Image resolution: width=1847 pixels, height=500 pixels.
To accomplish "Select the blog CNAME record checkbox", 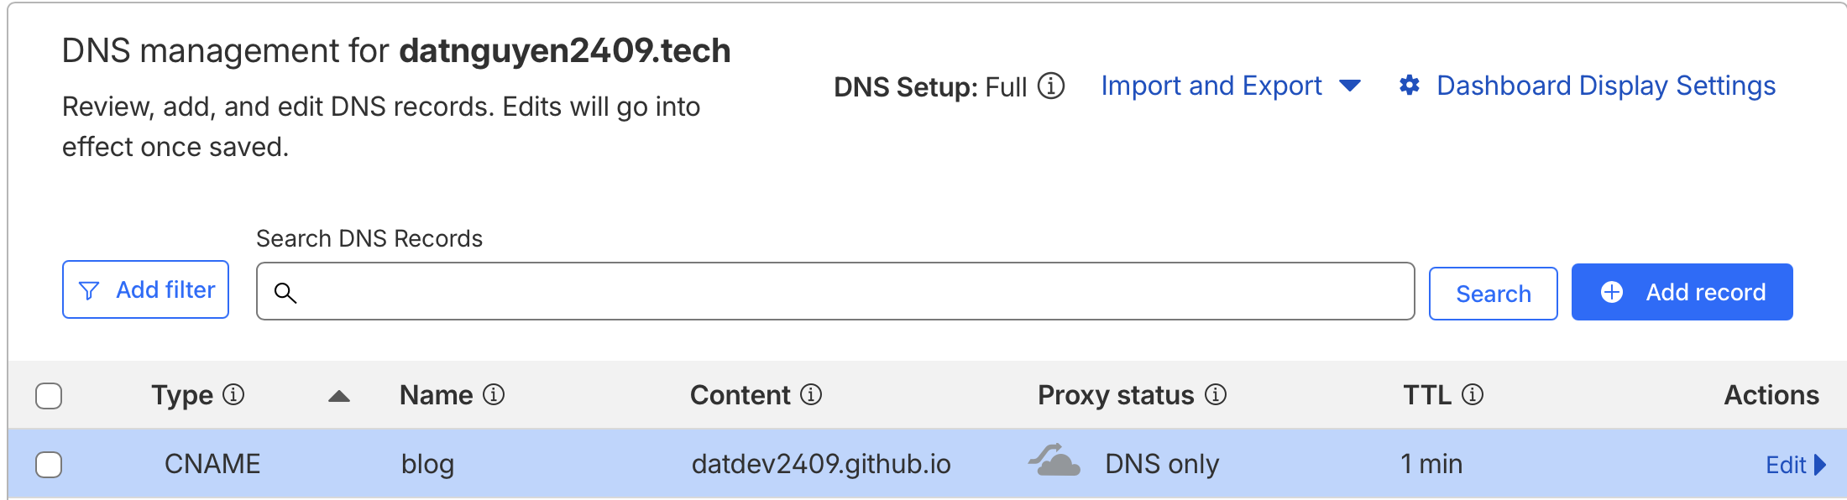I will point(49,464).
